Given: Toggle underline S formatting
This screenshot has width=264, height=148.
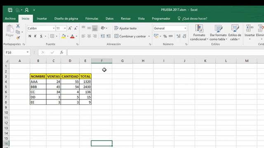Looking at the screenshot, I should pos(41,36).
